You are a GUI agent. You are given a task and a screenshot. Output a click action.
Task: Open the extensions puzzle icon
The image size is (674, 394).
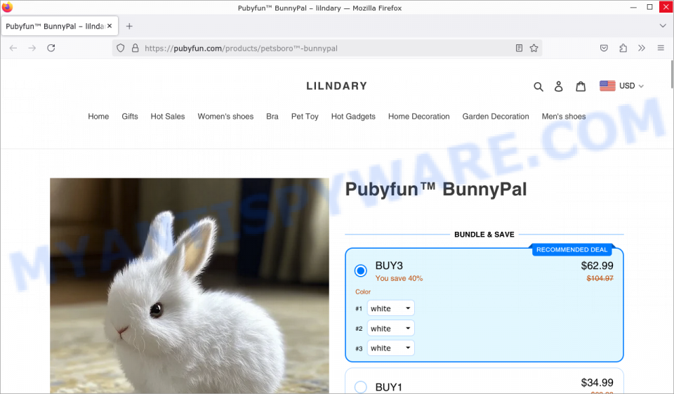pyautogui.click(x=623, y=48)
